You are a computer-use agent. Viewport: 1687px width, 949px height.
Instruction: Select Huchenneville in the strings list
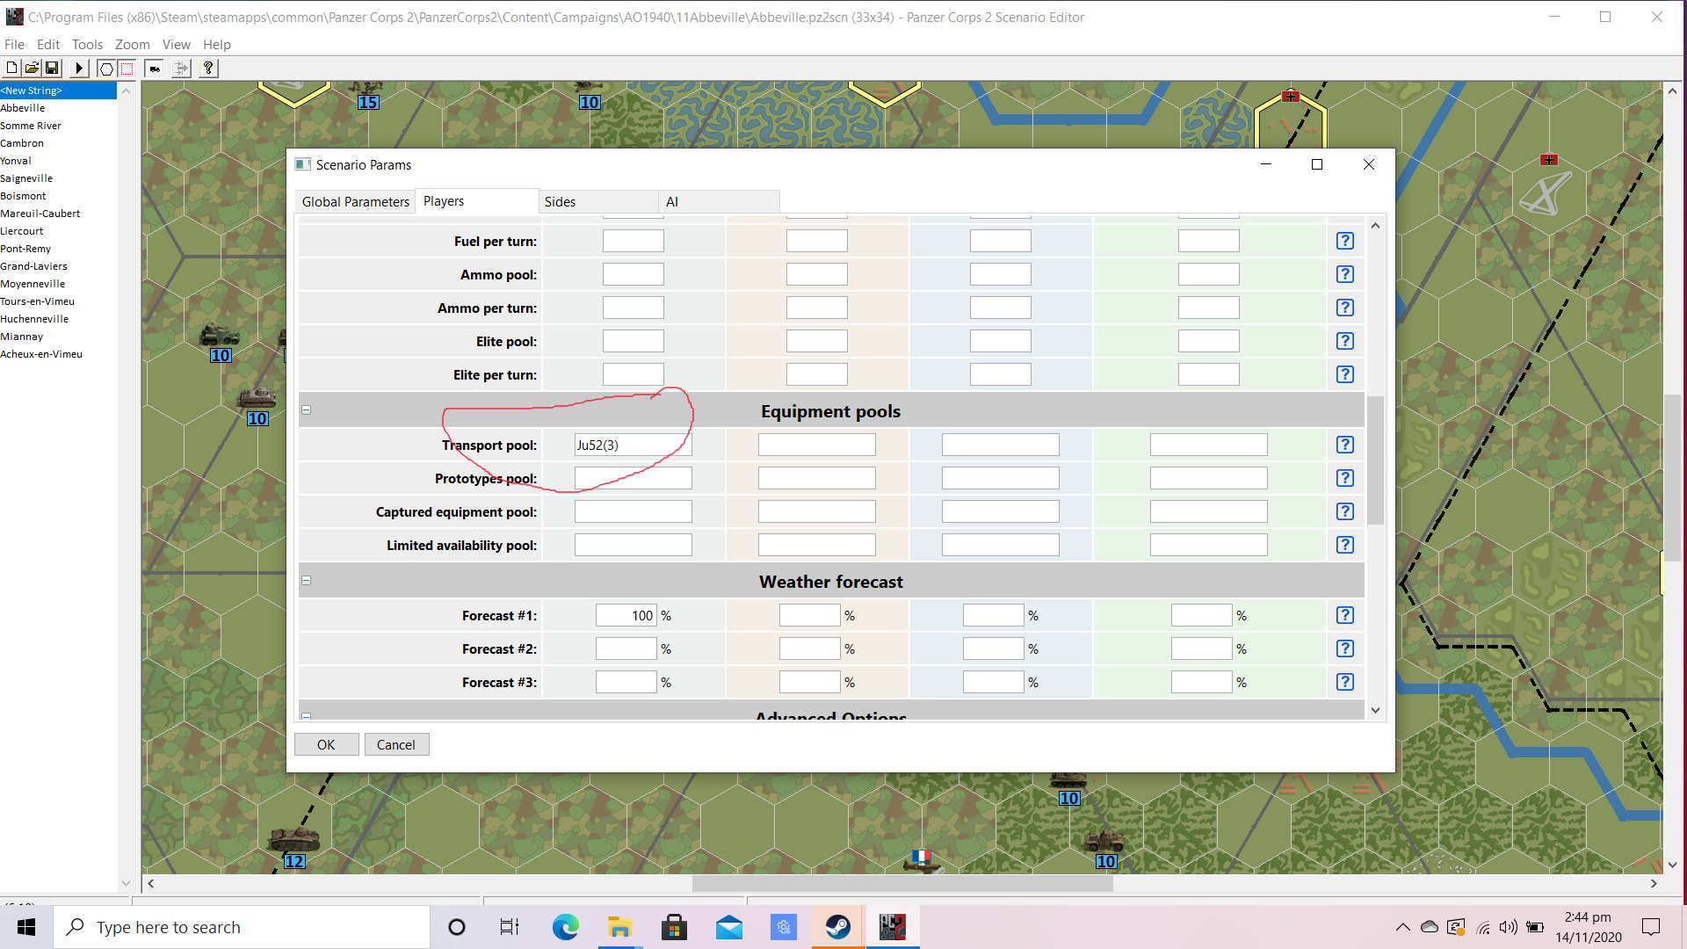[58, 319]
